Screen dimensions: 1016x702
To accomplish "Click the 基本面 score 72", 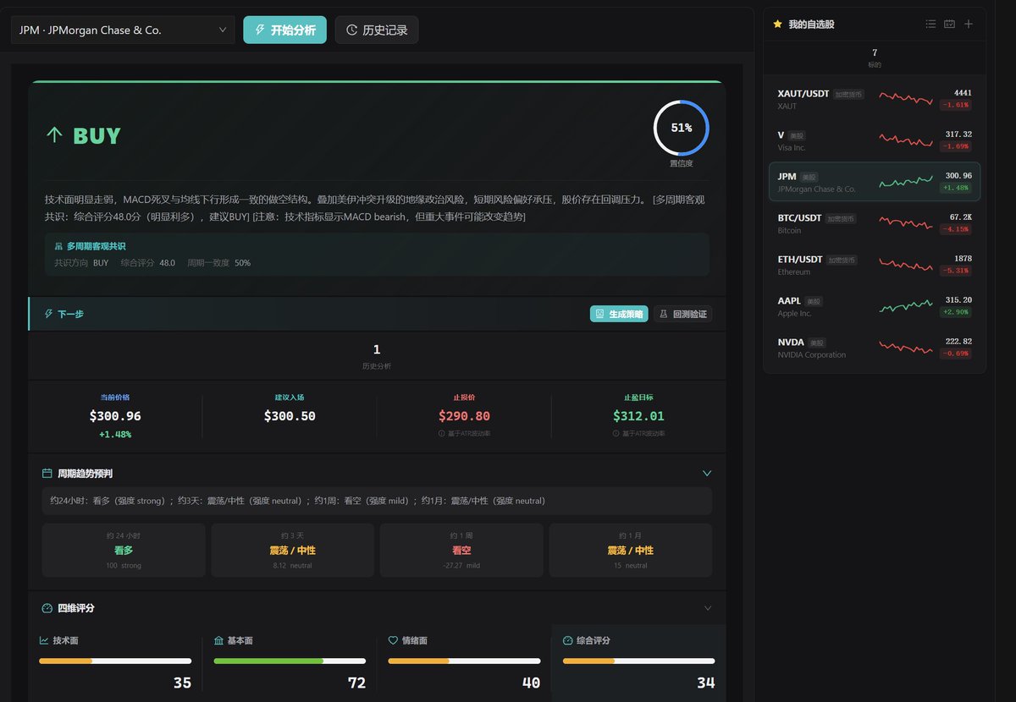I will point(356,683).
